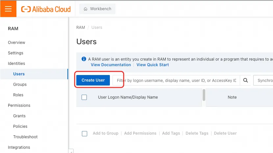Image resolution: width=273 pixels, height=153 pixels.
Task: Expand the Identities section in sidebar
Action: pyautogui.click(x=16, y=64)
